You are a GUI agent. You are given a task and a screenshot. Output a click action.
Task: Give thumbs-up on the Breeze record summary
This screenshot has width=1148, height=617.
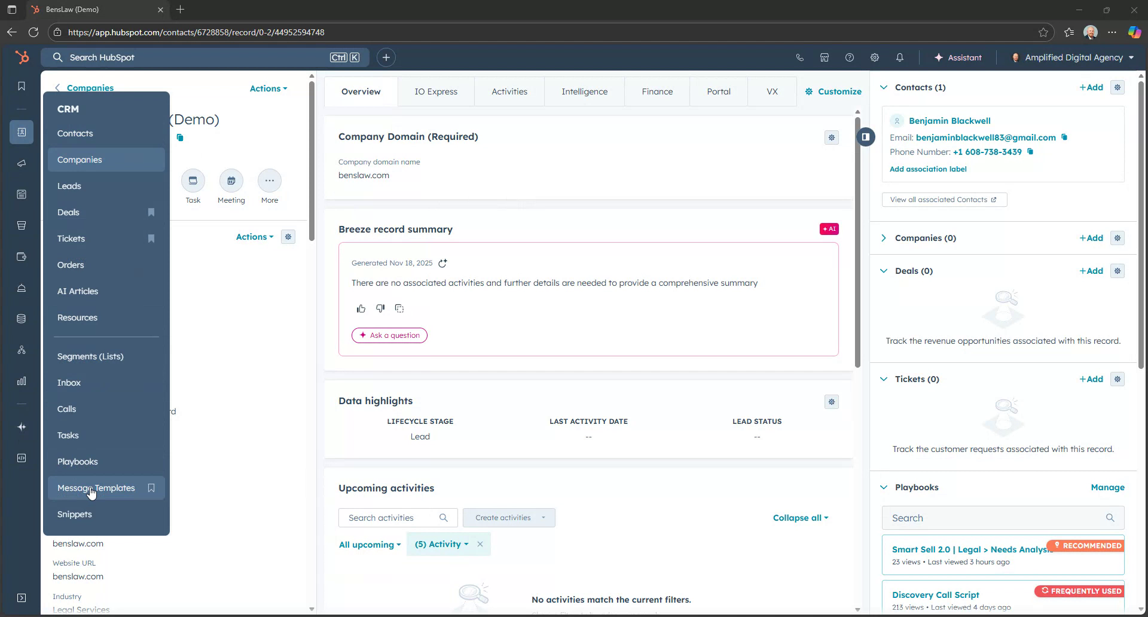(361, 308)
